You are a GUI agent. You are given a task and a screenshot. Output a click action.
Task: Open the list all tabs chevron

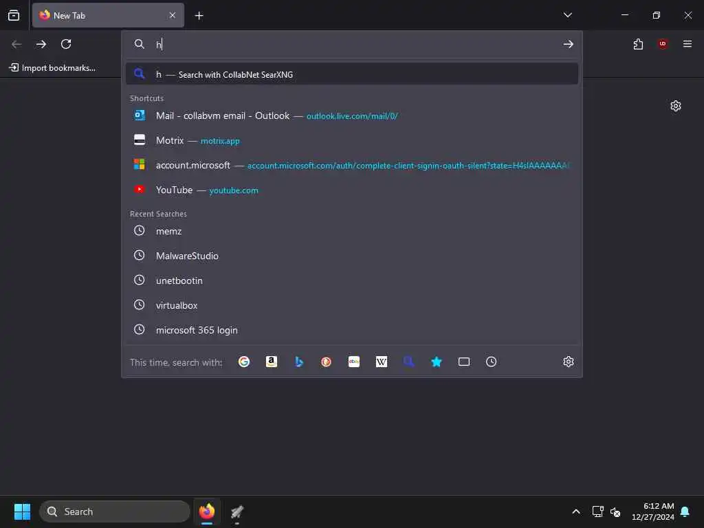point(567,15)
